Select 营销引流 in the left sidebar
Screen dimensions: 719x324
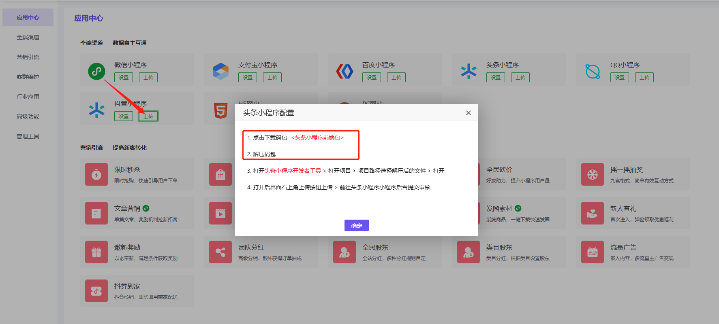pyautogui.click(x=28, y=57)
